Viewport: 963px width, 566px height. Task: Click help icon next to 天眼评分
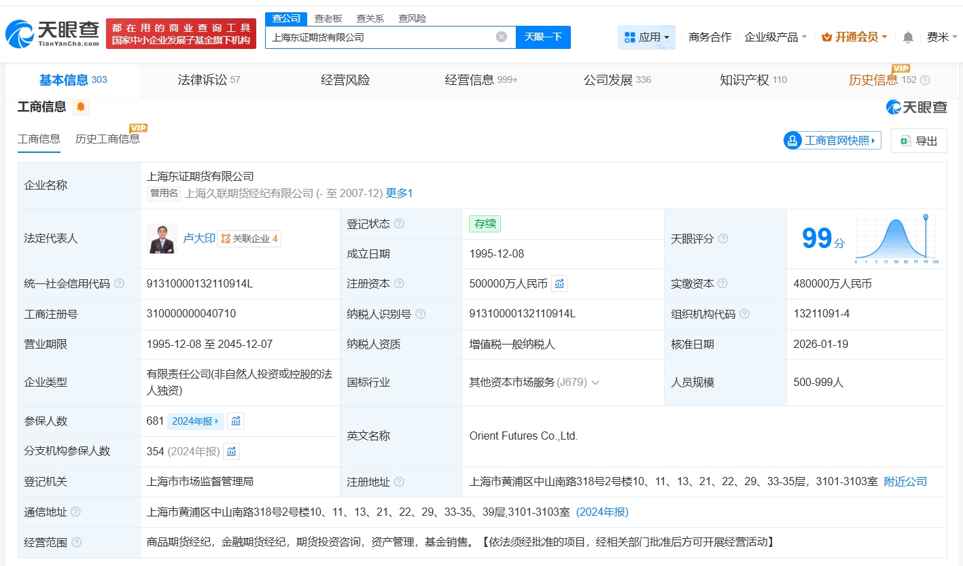pyautogui.click(x=723, y=239)
